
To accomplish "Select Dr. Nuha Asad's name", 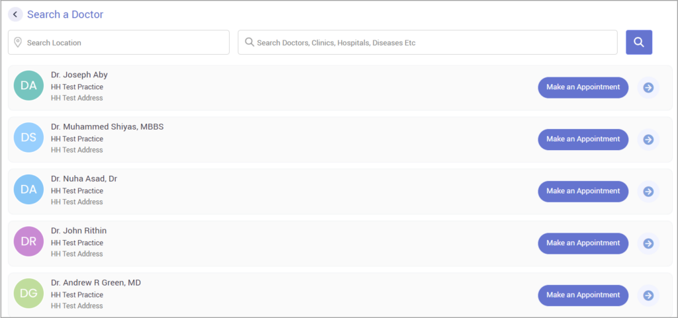I will 84,179.
